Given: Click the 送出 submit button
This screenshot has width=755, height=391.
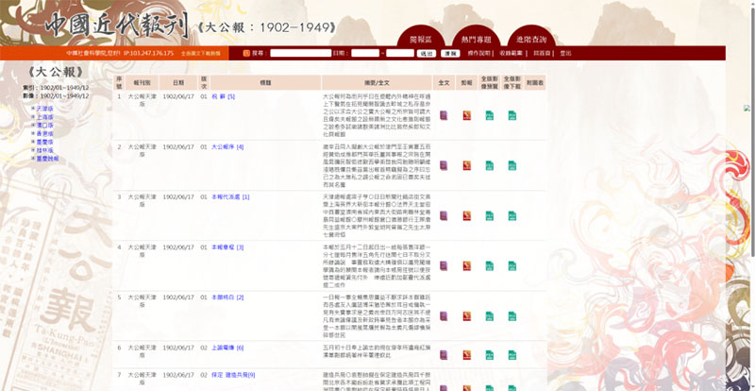Looking at the screenshot, I should pos(427,54).
